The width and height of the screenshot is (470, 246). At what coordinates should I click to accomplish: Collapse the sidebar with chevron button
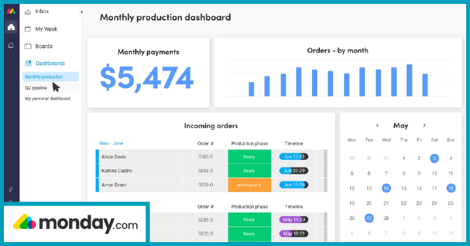point(82,12)
